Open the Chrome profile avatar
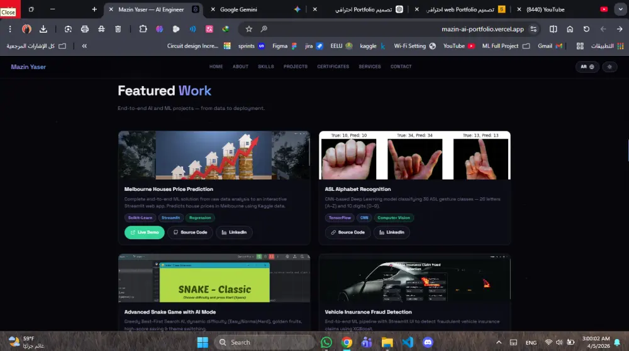This screenshot has height=351, width=629. [26, 29]
